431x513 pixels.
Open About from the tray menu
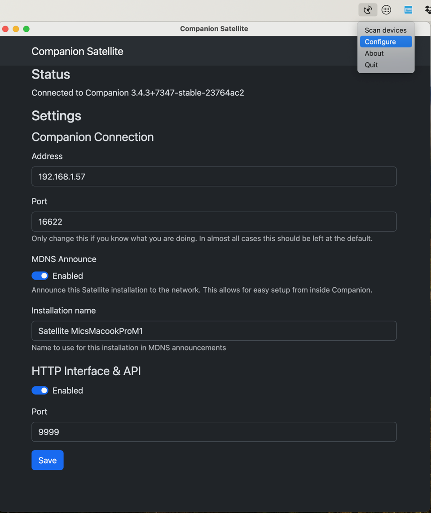(374, 53)
